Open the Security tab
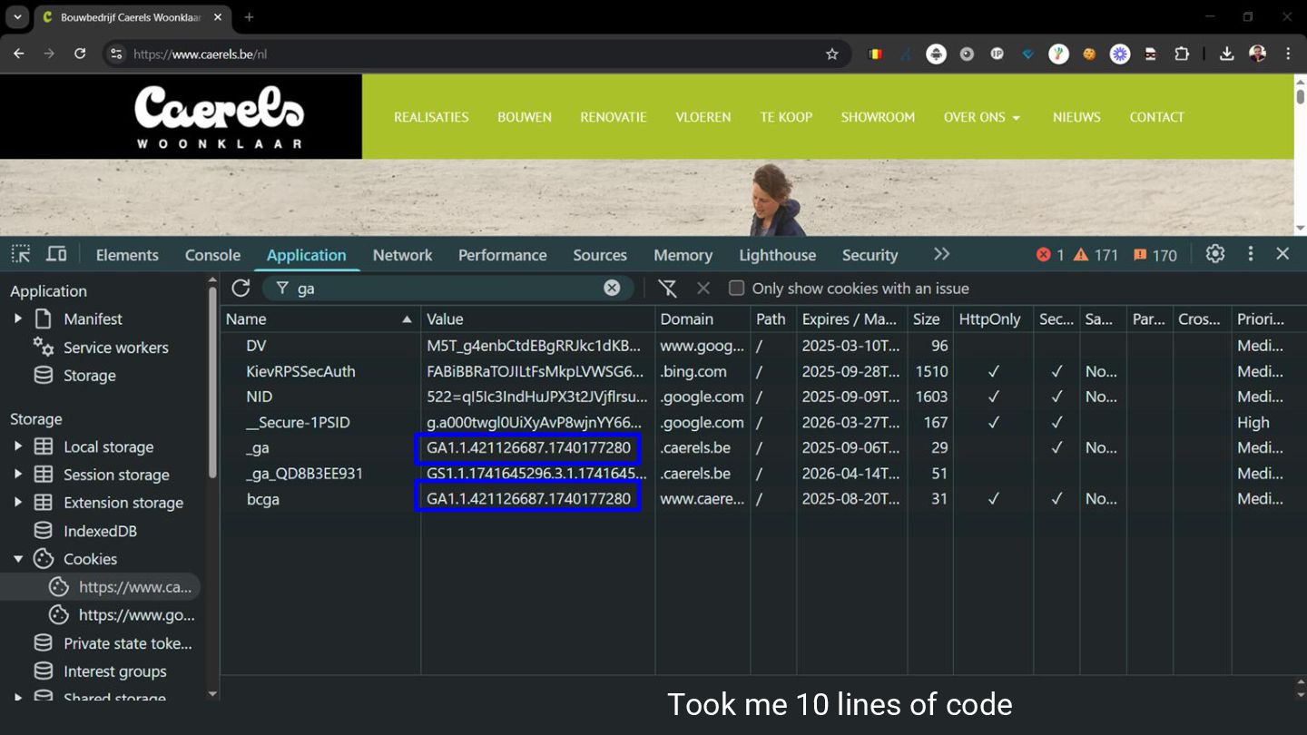This screenshot has height=735, width=1307. 870,255
